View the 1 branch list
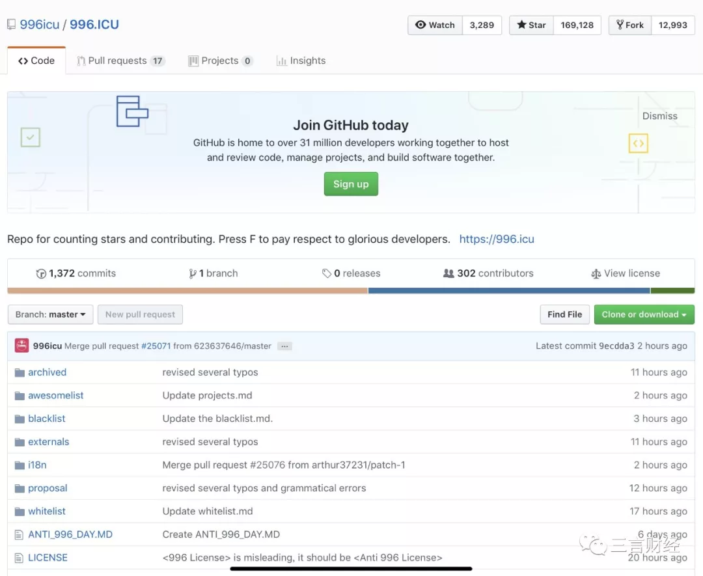 point(214,273)
